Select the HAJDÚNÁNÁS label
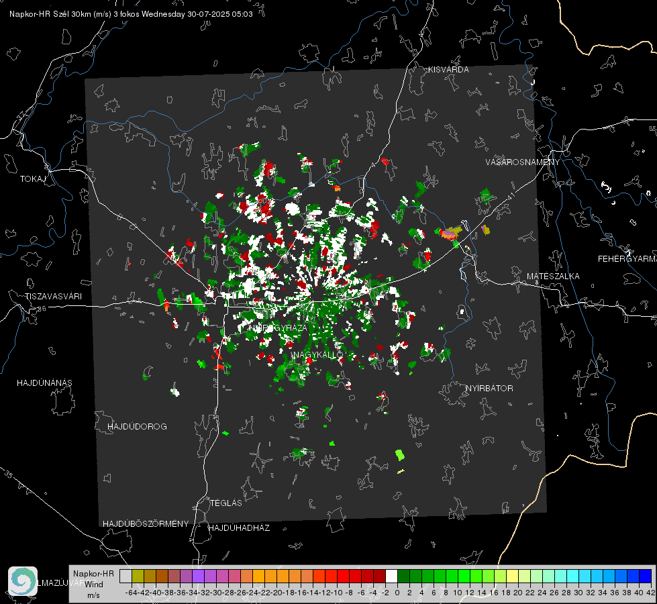657x604 pixels. 44,383
